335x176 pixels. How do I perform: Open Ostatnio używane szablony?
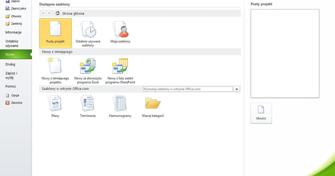[x=88, y=31]
